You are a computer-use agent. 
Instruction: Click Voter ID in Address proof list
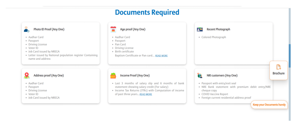(33, 94)
